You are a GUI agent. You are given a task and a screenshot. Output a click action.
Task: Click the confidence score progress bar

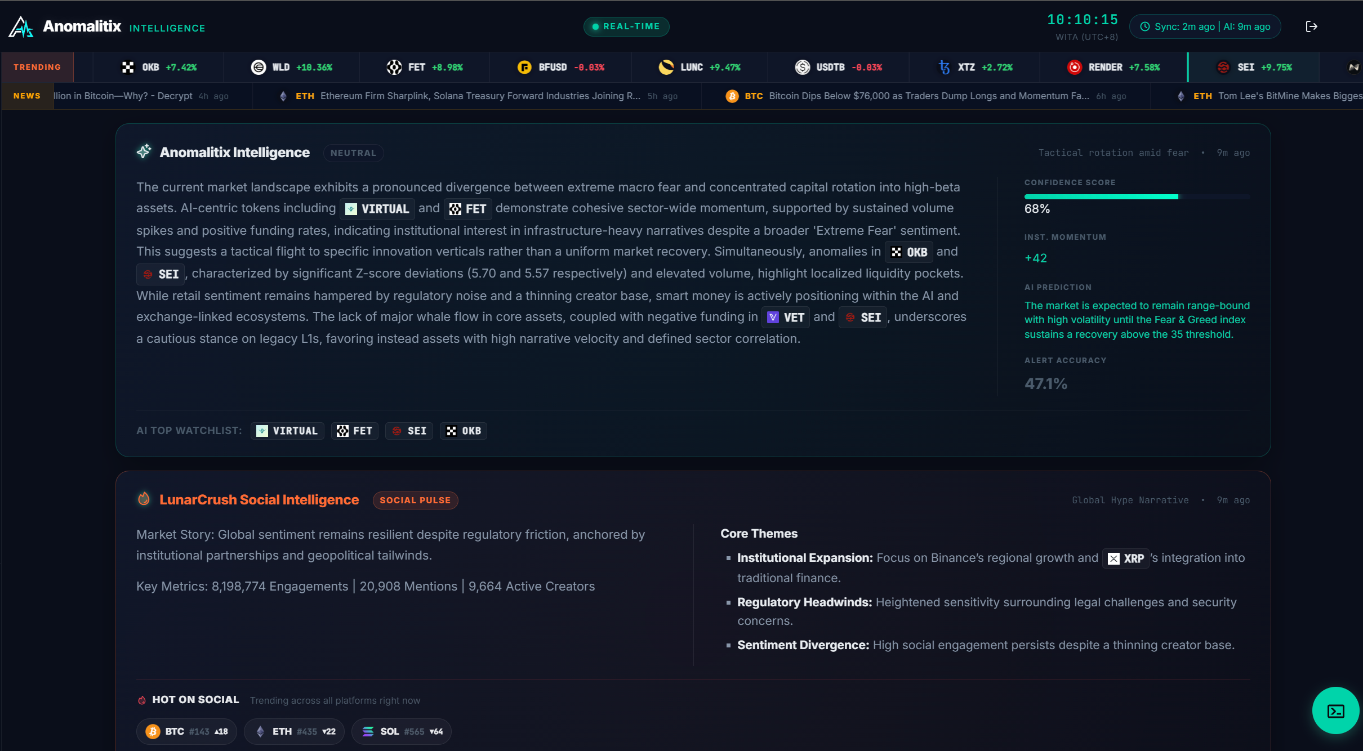click(x=1137, y=196)
